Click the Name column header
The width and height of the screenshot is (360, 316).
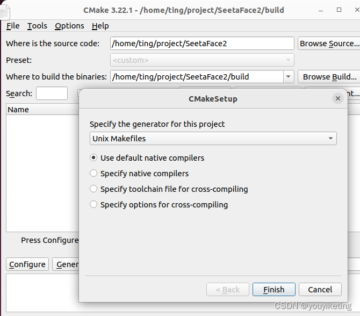pyautogui.click(x=42, y=110)
